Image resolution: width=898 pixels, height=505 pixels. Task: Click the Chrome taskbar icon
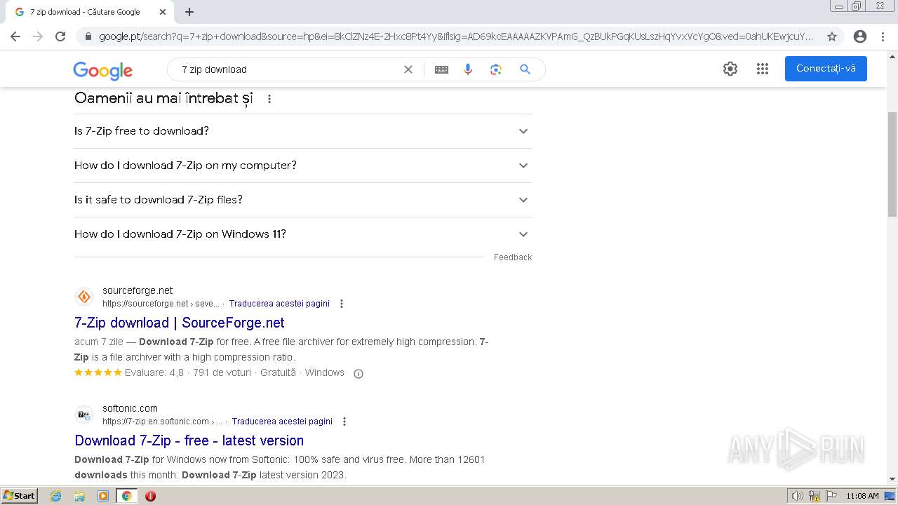126,496
